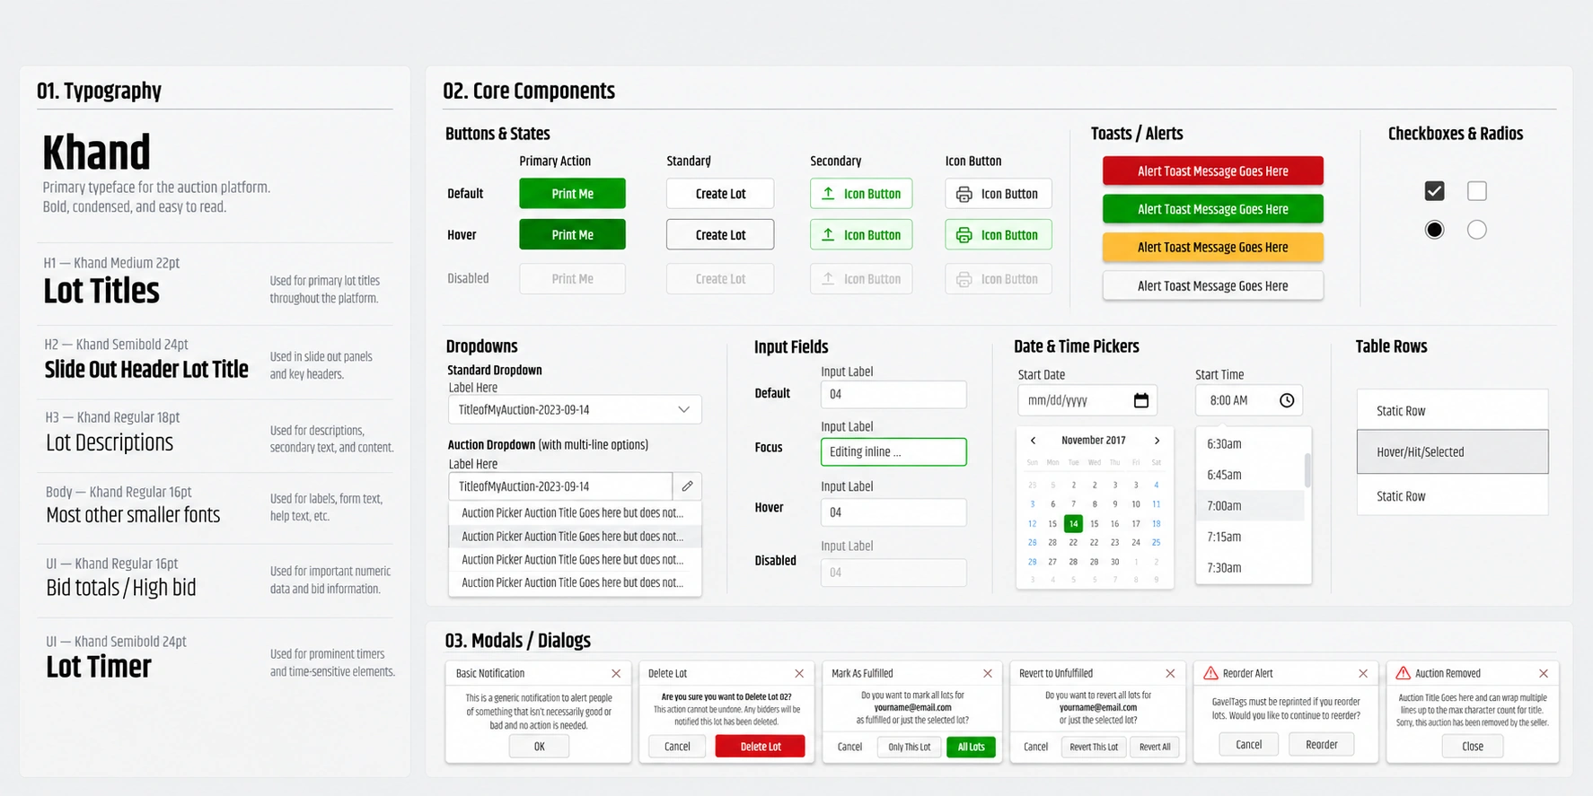1593x796 pixels.
Task: Click the Default row printer Icon Button
Action: pos(999,194)
